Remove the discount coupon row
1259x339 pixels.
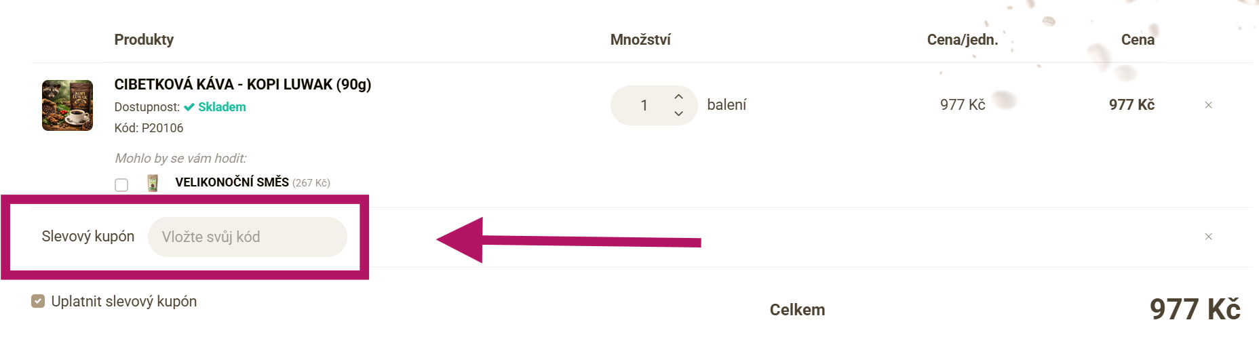(1208, 237)
